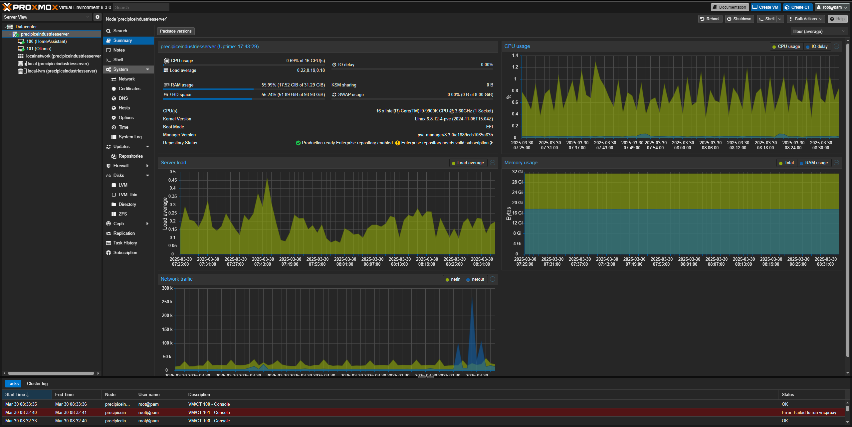The height and width of the screenshot is (427, 852).
Task: Collapse the Updates section arrow
Action: (147, 147)
